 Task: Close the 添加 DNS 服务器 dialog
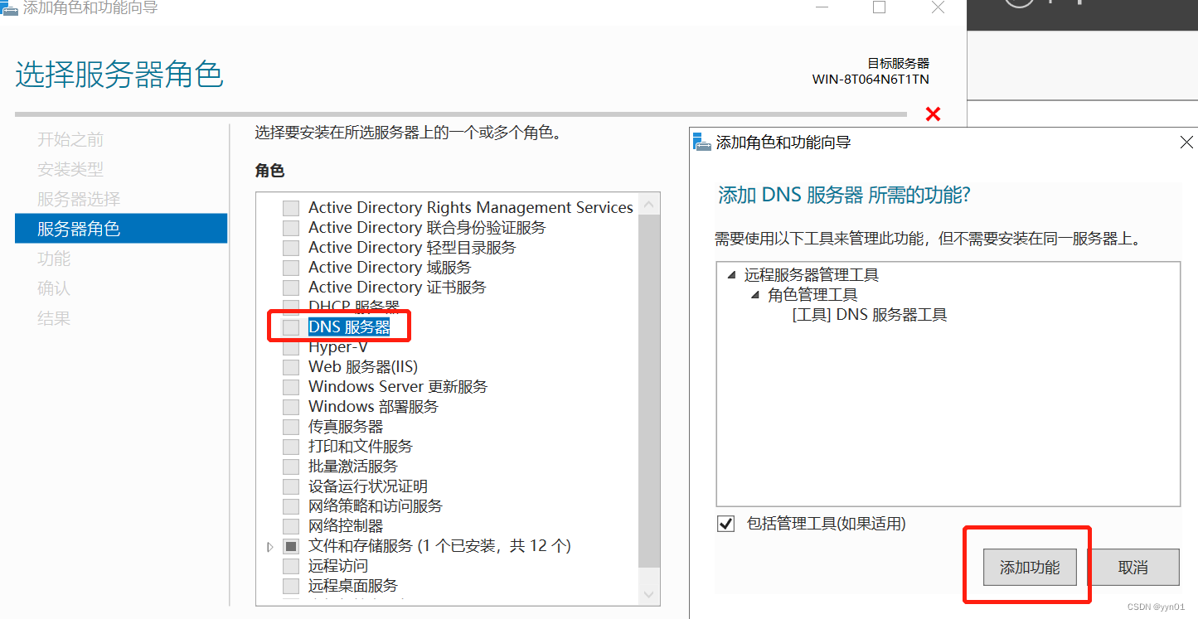[x=1186, y=143]
